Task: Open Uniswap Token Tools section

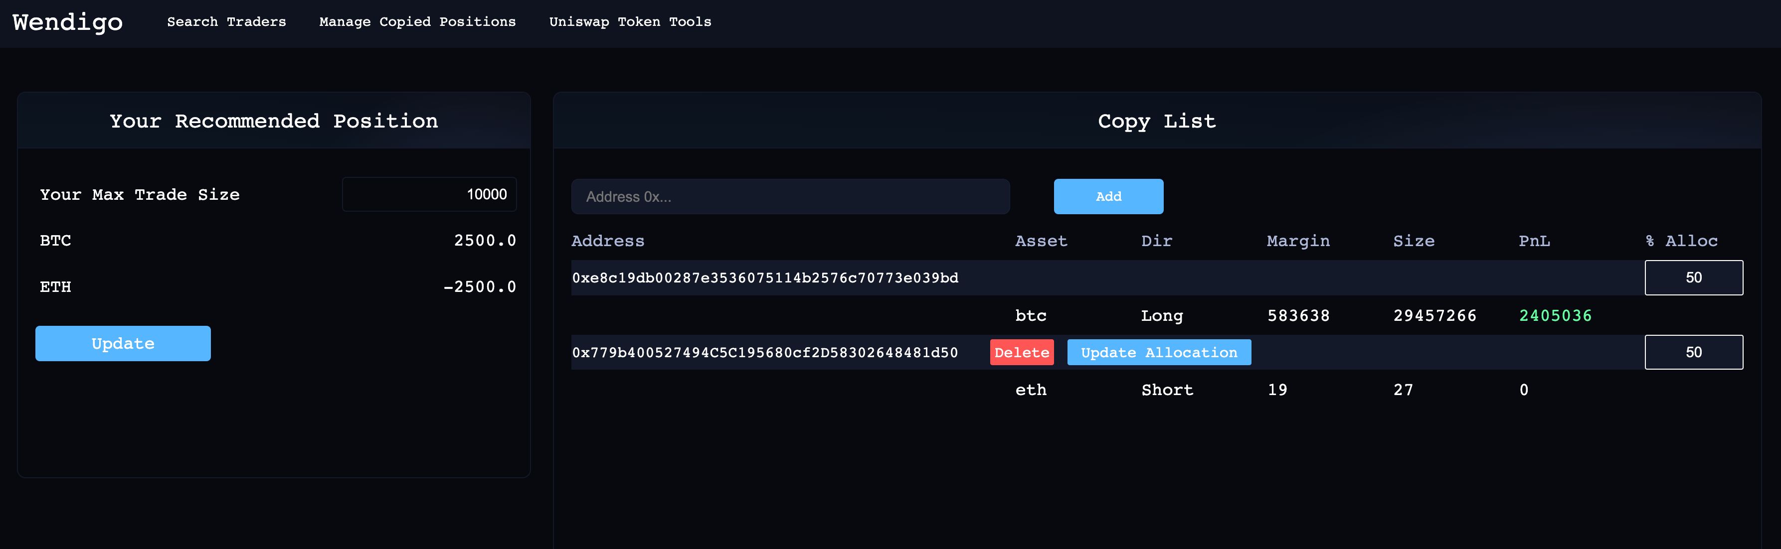Action: pyautogui.click(x=628, y=21)
